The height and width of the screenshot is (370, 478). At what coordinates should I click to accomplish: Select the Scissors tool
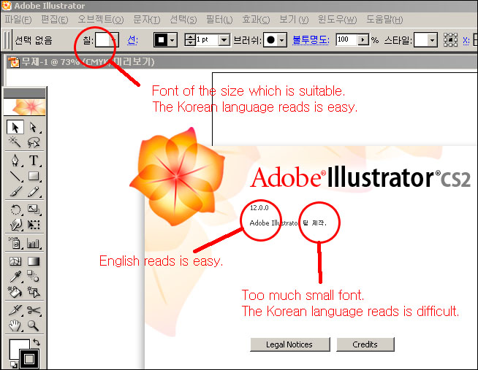click(x=34, y=310)
